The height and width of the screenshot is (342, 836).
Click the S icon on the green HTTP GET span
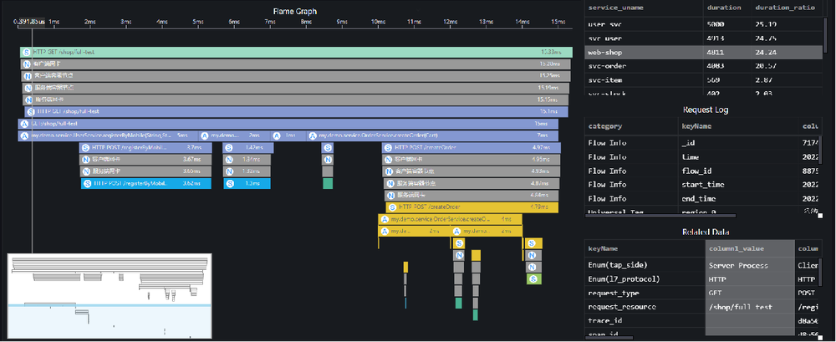click(28, 52)
